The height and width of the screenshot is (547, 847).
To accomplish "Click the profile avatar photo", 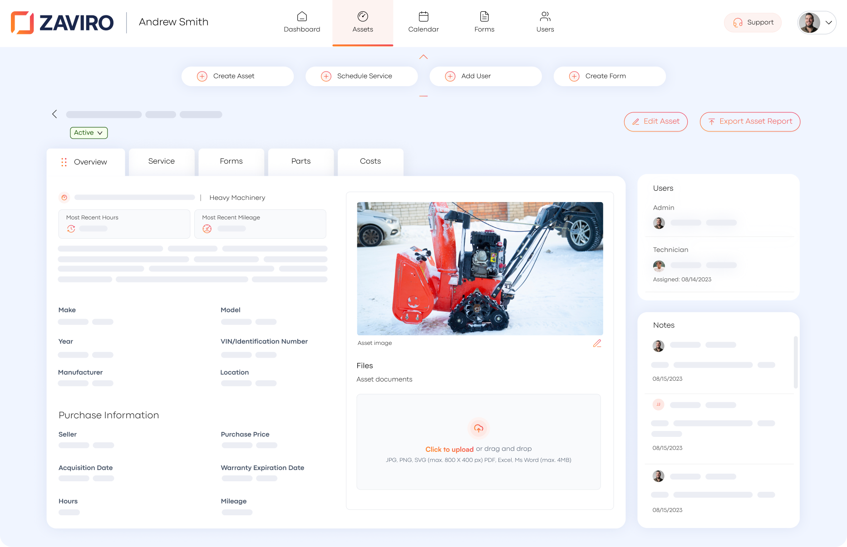I will 809,22.
